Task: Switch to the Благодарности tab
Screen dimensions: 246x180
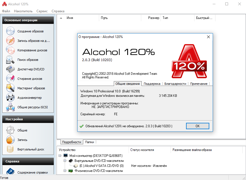Action: click(175, 84)
